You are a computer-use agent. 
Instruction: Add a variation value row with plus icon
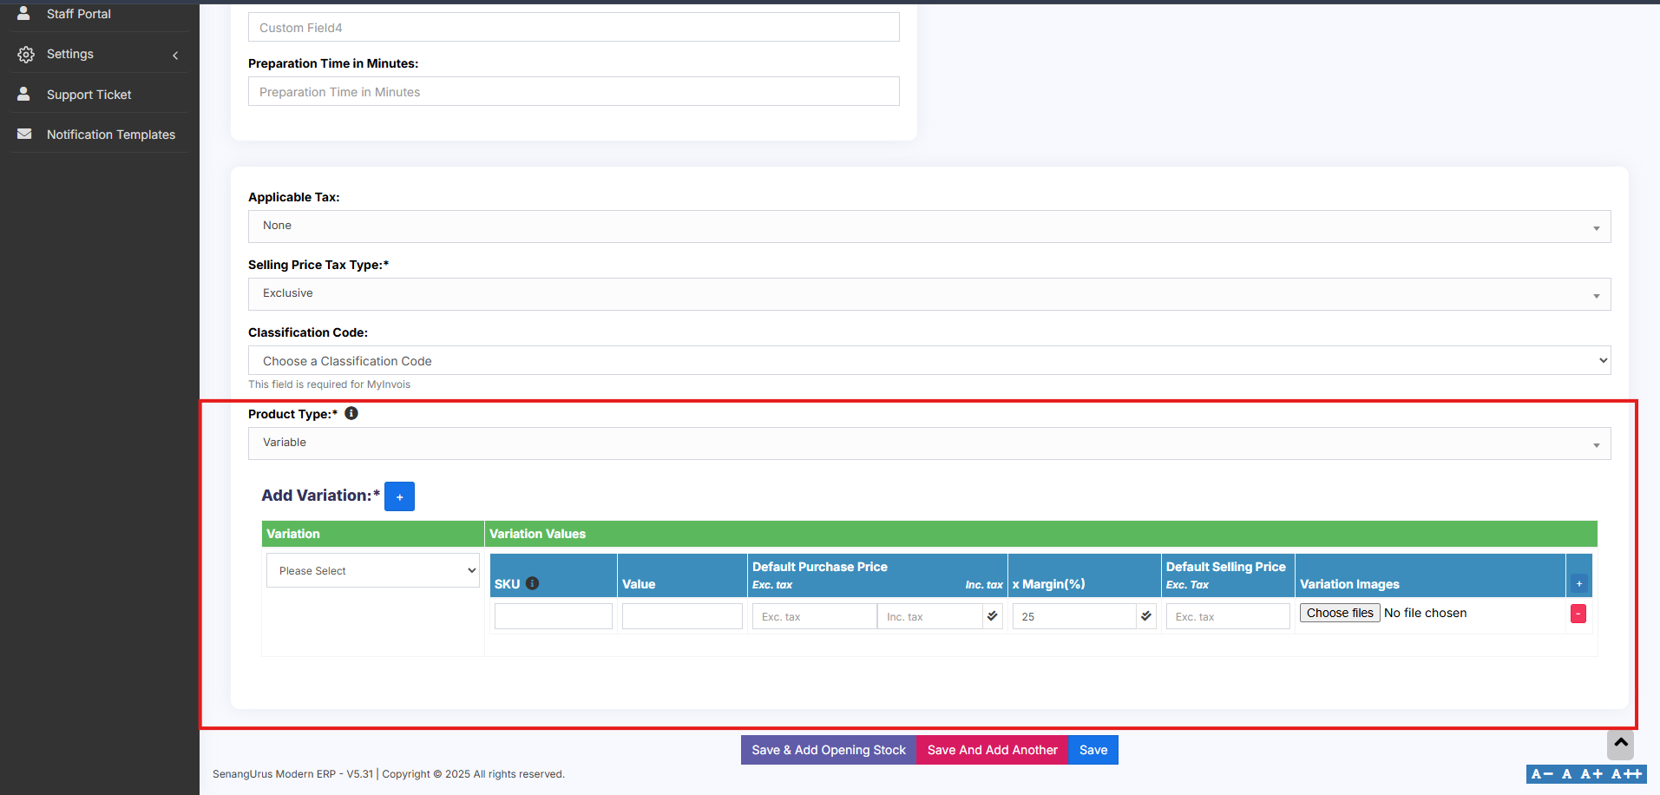click(1578, 584)
